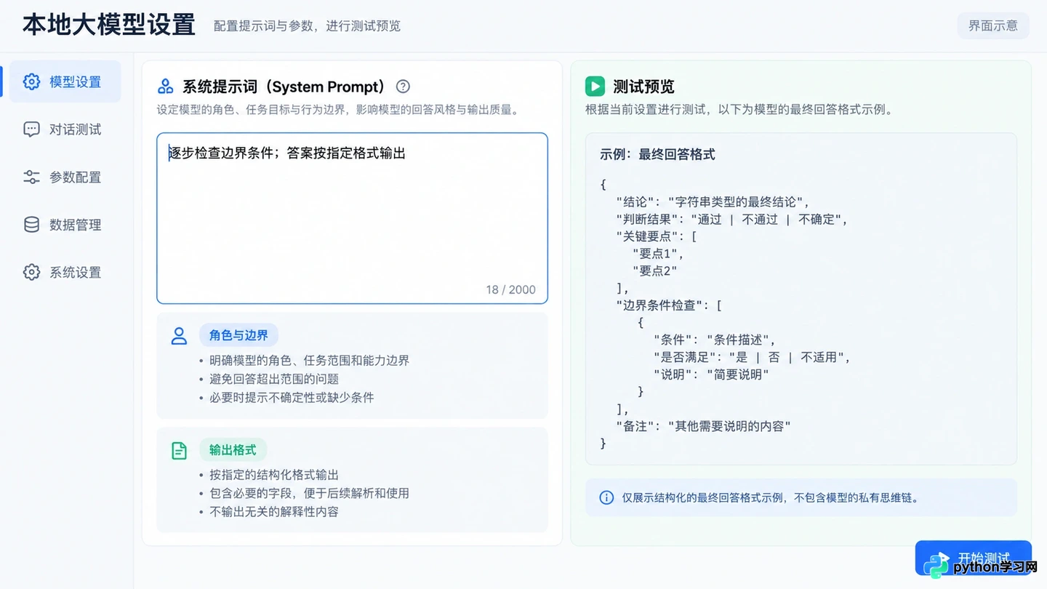Click the 界面示意 button
1047x589 pixels.
click(x=993, y=25)
